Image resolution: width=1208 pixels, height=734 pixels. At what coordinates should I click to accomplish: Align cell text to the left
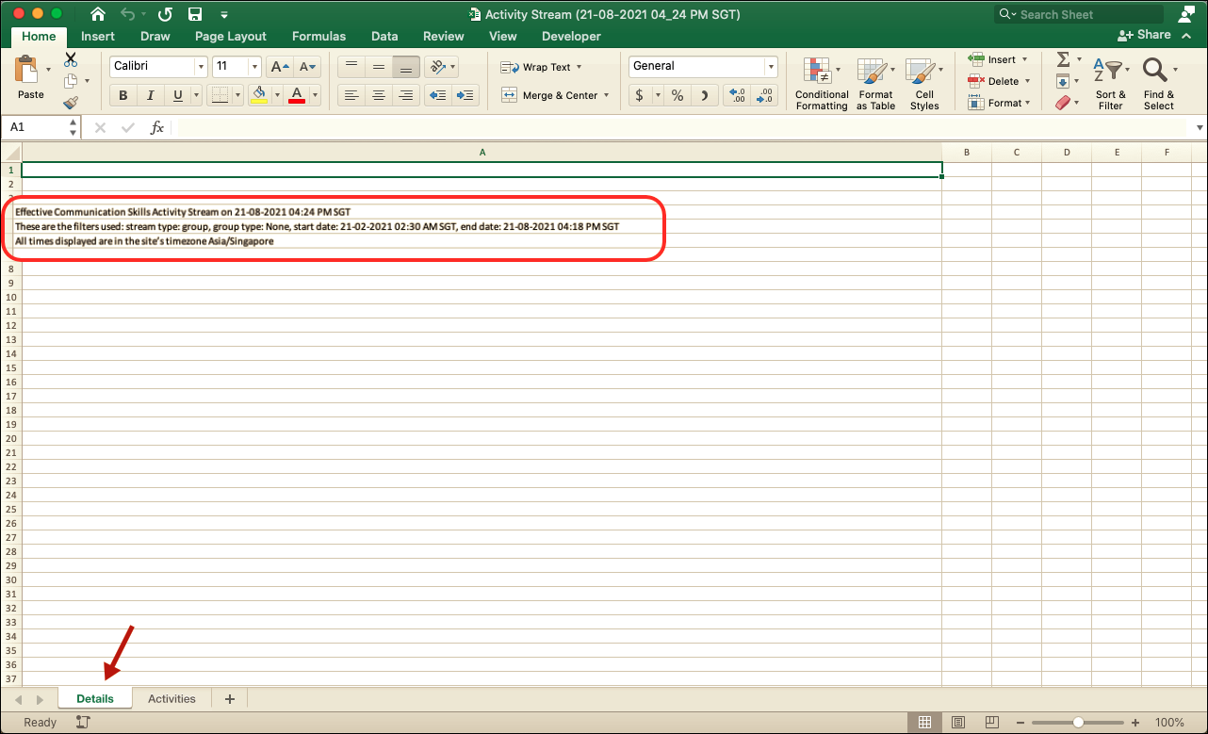click(351, 95)
